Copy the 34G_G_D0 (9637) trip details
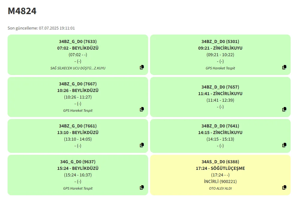307x205 pixels. [142, 187]
